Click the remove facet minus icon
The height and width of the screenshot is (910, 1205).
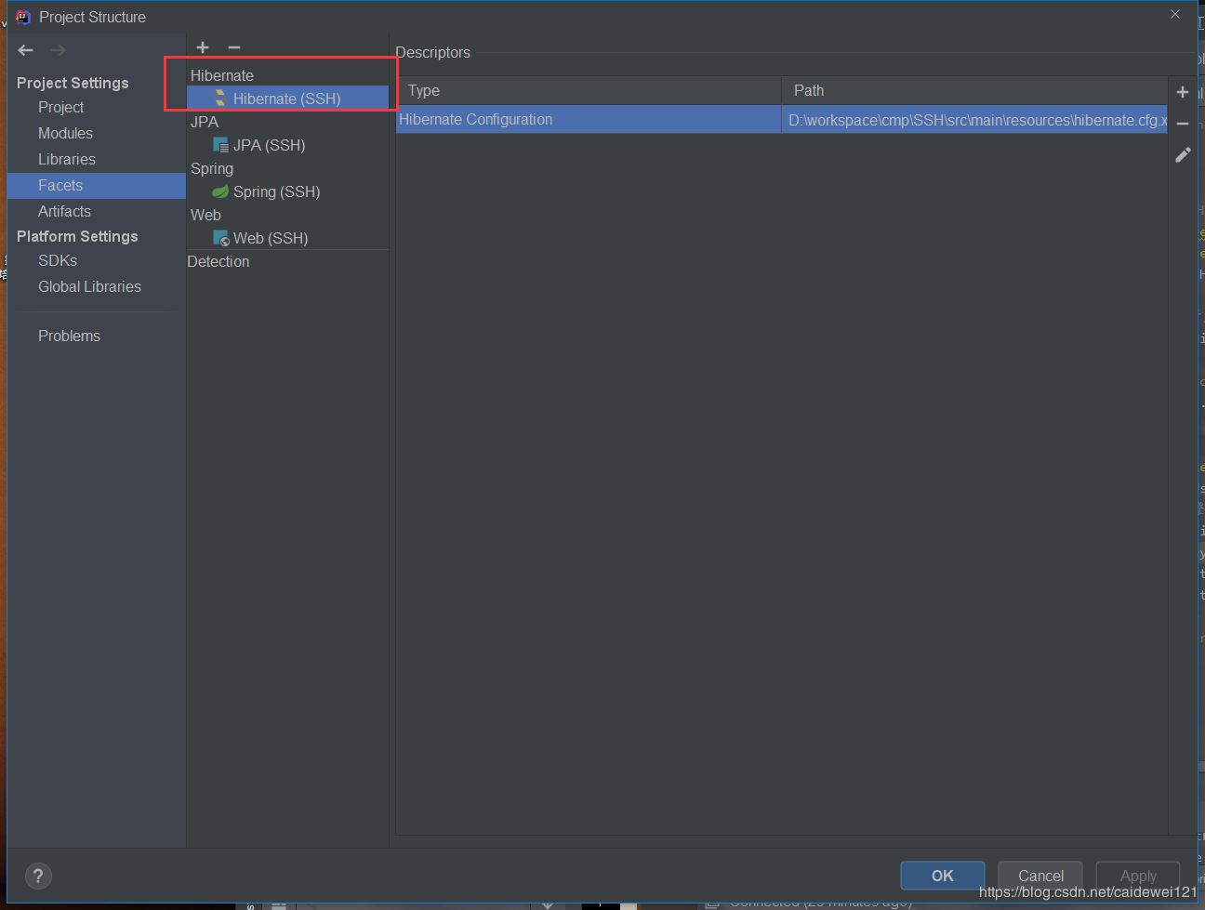pos(233,47)
